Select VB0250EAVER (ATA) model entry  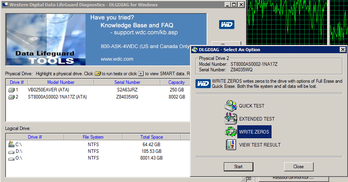point(48,90)
